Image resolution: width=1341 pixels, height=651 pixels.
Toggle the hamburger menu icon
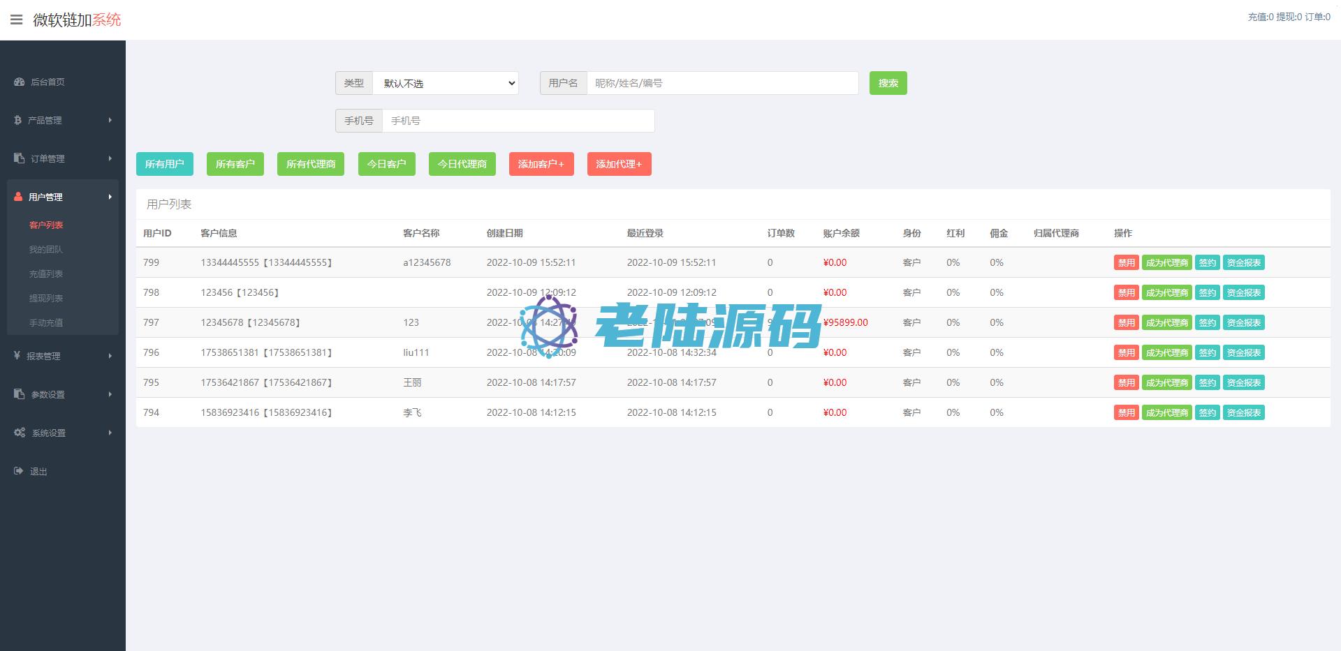[17, 20]
